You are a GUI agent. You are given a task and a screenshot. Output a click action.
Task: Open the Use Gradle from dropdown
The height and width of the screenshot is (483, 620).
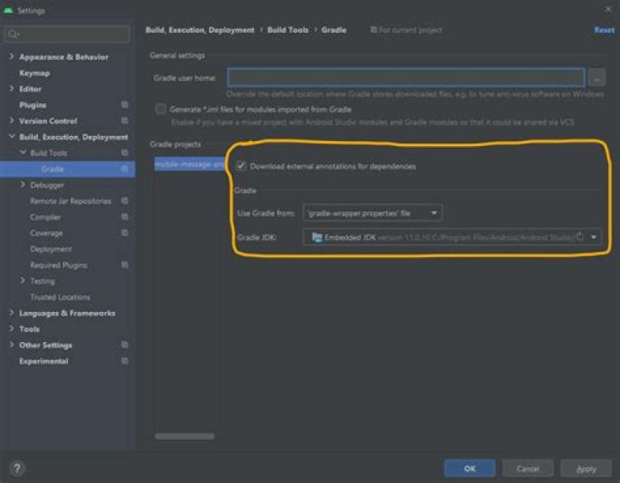[372, 213]
